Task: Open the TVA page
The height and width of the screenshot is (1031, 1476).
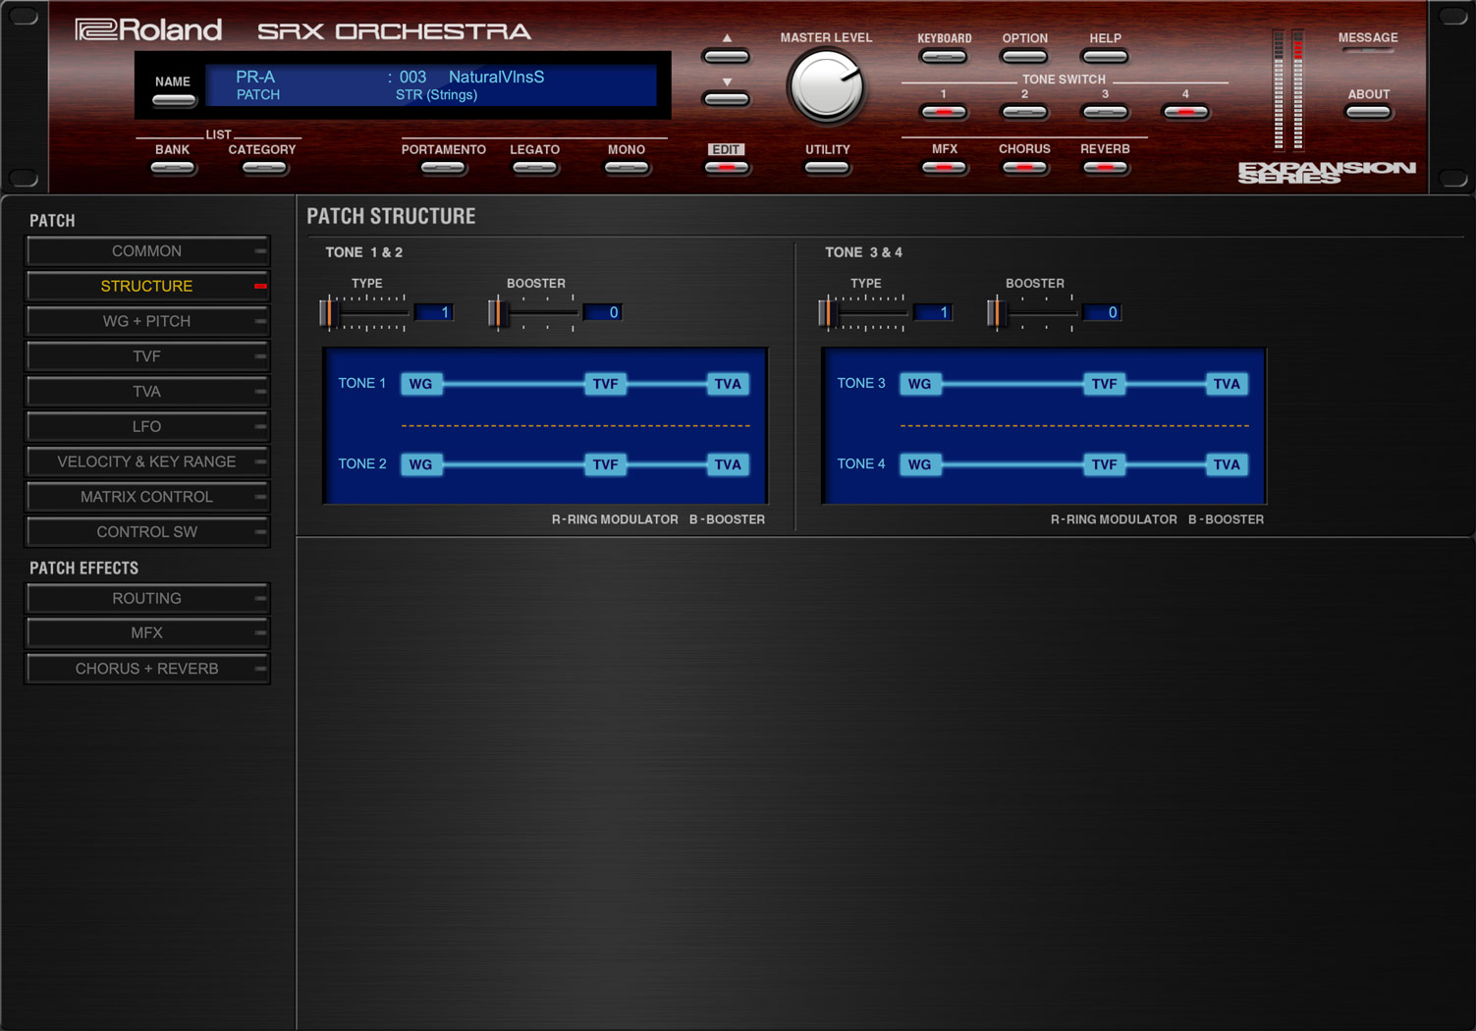Action: (x=147, y=392)
